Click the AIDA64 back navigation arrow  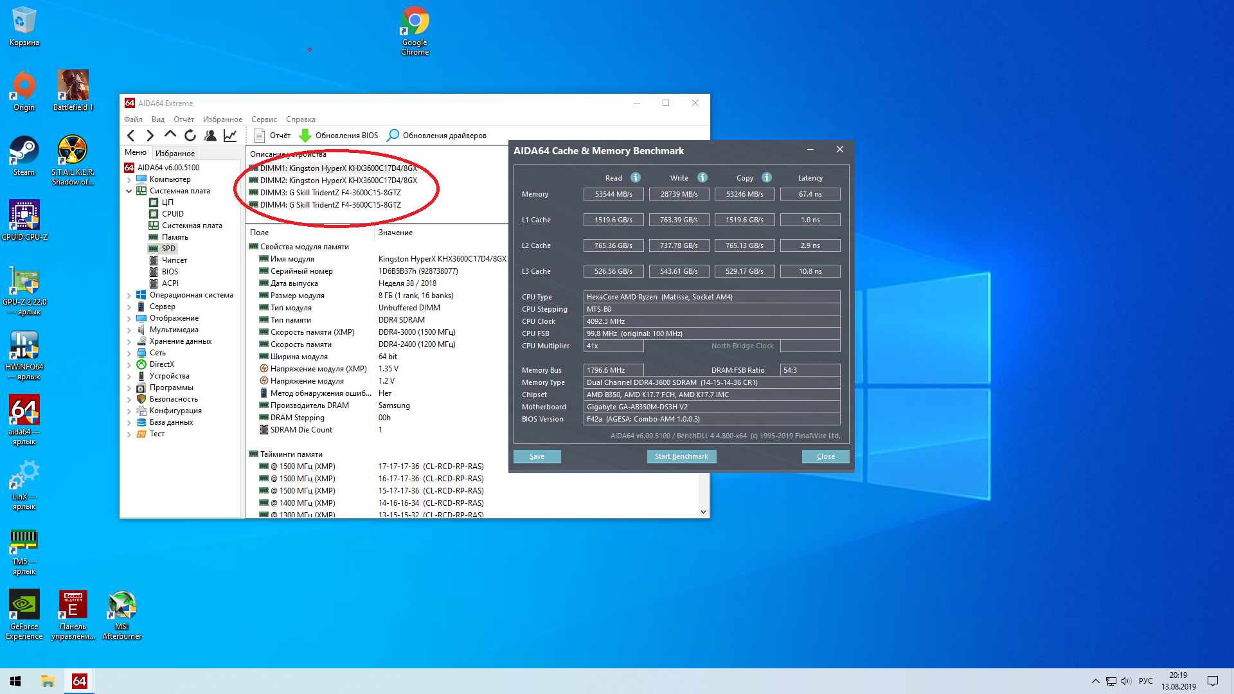click(x=131, y=136)
